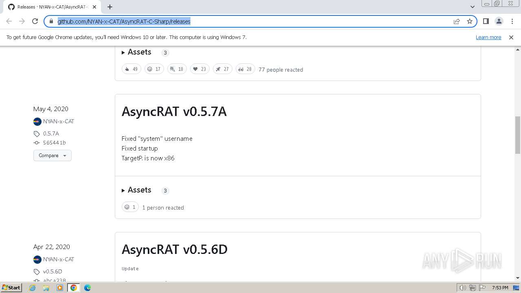Toggle the Chrome side panel
This screenshot has width=521, height=293.
486,21
